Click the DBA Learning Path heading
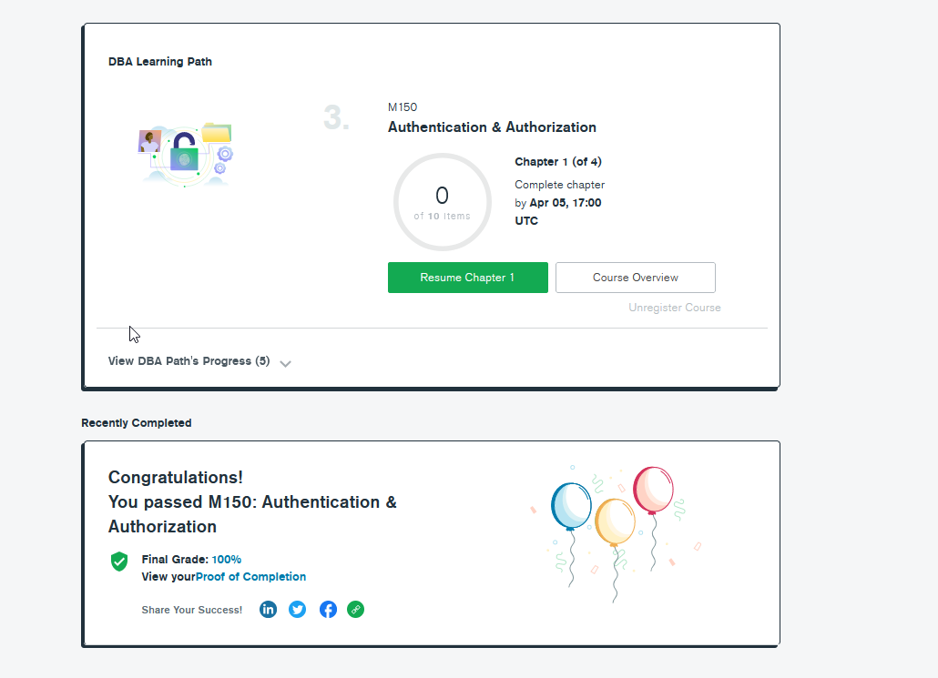Viewport: 938px width, 678px height. point(159,61)
